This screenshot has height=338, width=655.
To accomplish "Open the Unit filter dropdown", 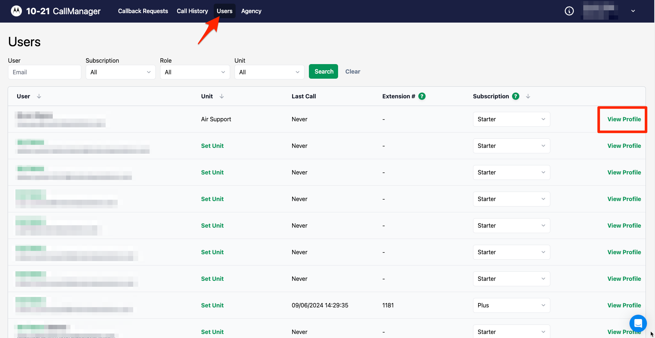I will [x=270, y=72].
